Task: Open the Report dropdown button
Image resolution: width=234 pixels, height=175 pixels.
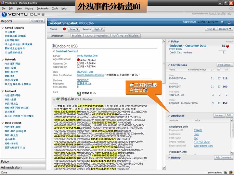Action: pos(225,29)
